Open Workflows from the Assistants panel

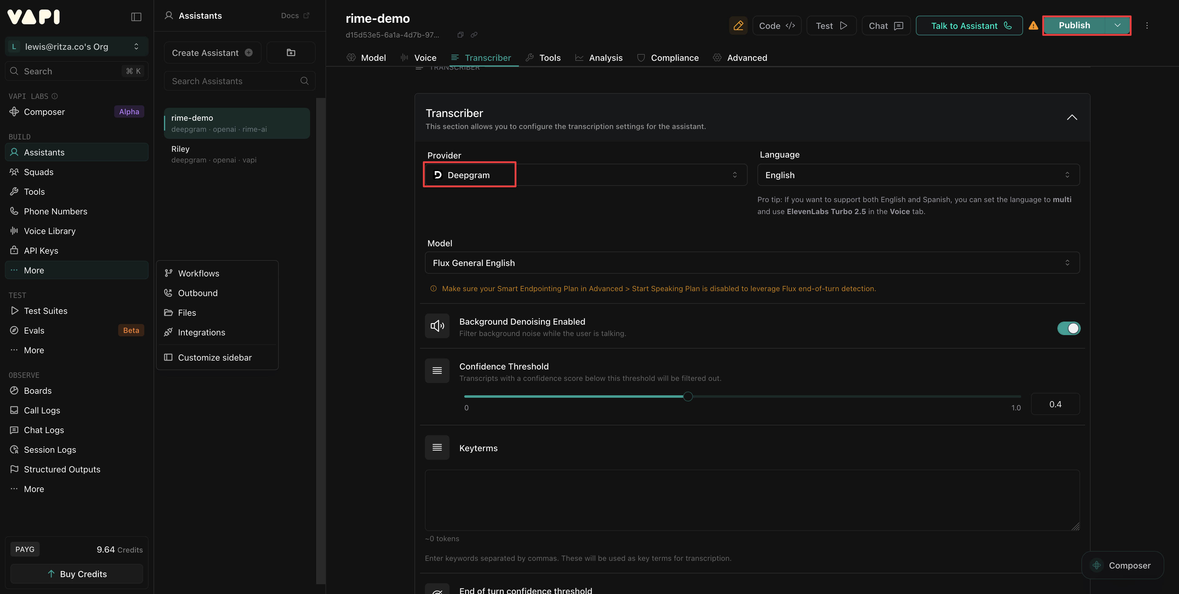pos(199,273)
